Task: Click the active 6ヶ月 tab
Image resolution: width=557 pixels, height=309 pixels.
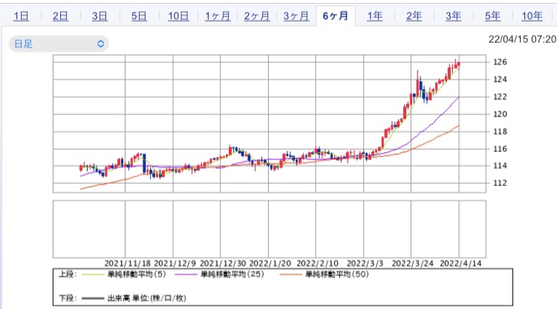Action: point(336,16)
